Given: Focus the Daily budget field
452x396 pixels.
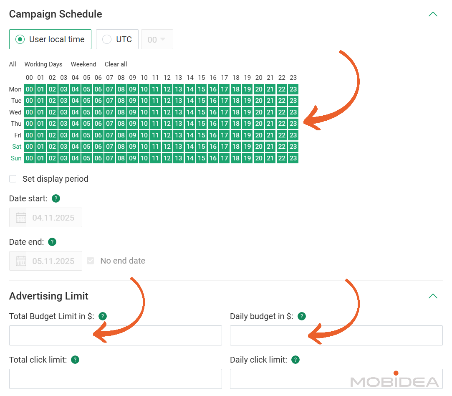Looking at the screenshot, I should coord(336,335).
